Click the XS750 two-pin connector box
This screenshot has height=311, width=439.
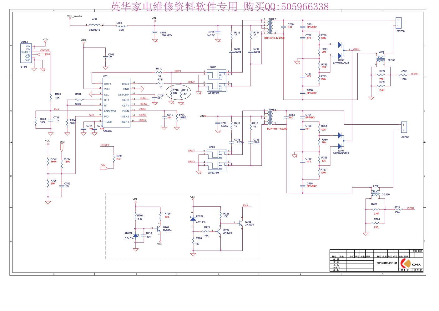tap(398, 23)
